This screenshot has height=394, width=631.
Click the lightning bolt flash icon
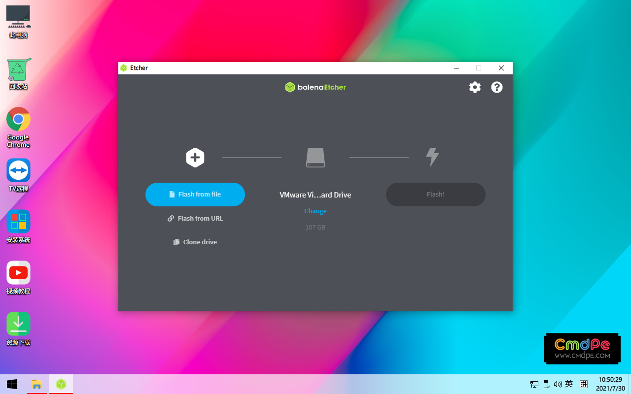(x=432, y=157)
